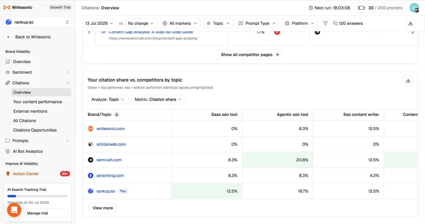Open the seranking.com link
This screenshot has height=224, width=425.
point(110,176)
